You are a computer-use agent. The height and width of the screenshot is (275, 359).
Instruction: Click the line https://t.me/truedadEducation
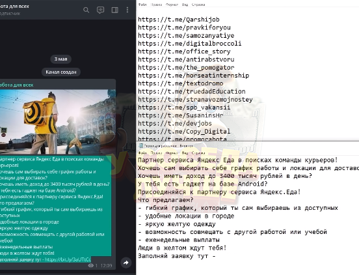click(192, 91)
